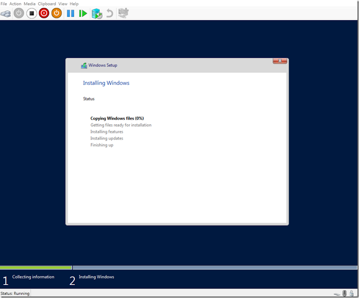Click the Ctrl+Alt+Delete toolbar icon

(6, 13)
